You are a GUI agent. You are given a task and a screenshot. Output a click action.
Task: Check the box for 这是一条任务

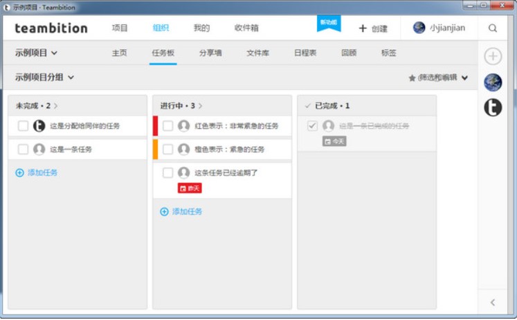23,149
